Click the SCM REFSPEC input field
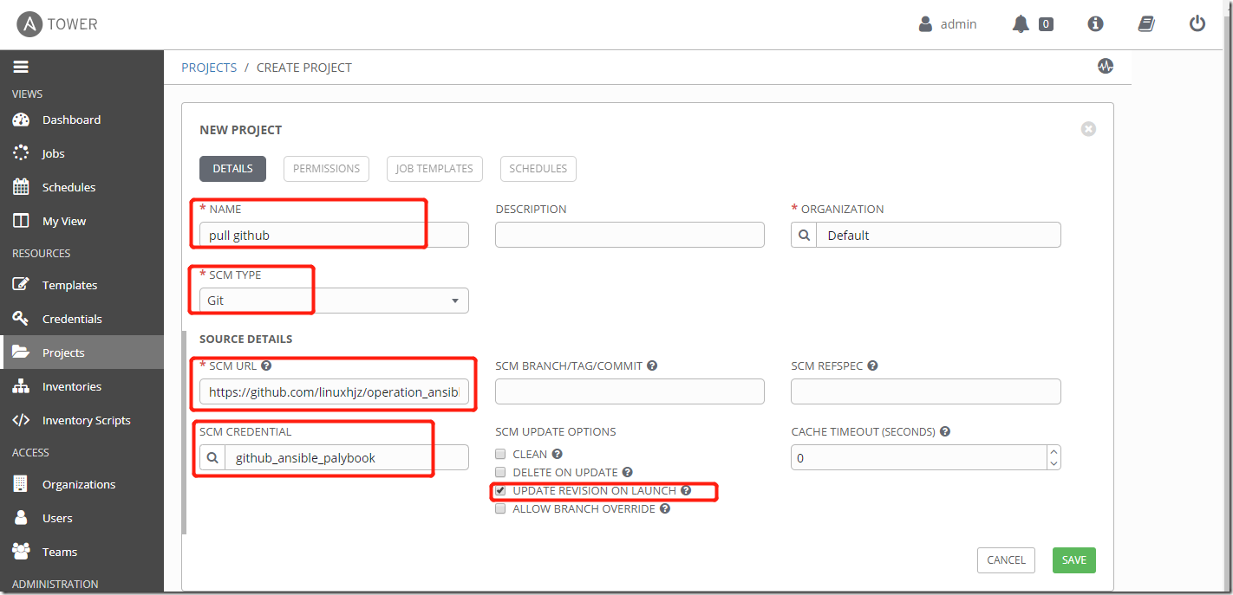Image resolution: width=1233 pixels, height=595 pixels. [926, 391]
